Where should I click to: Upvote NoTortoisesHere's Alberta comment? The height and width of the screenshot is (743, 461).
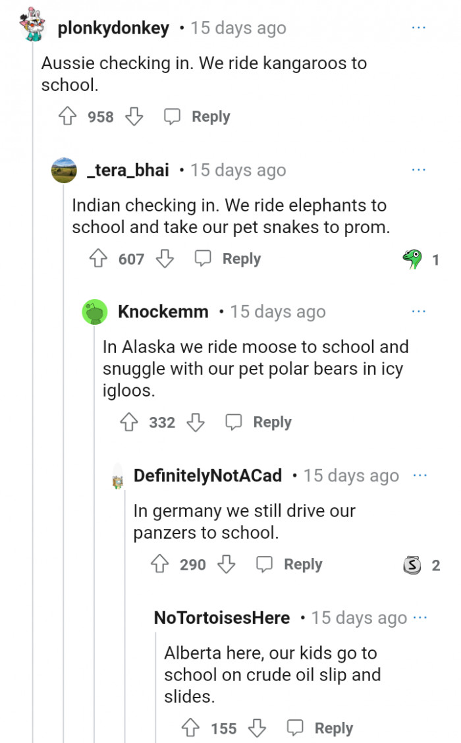click(x=191, y=728)
